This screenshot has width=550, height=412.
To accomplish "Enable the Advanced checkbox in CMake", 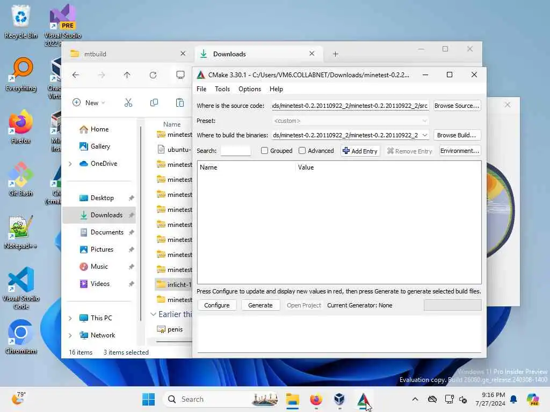I will [x=302, y=151].
